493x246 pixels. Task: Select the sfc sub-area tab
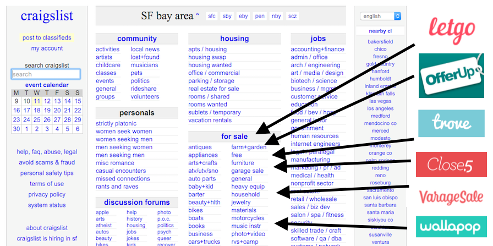tap(212, 16)
